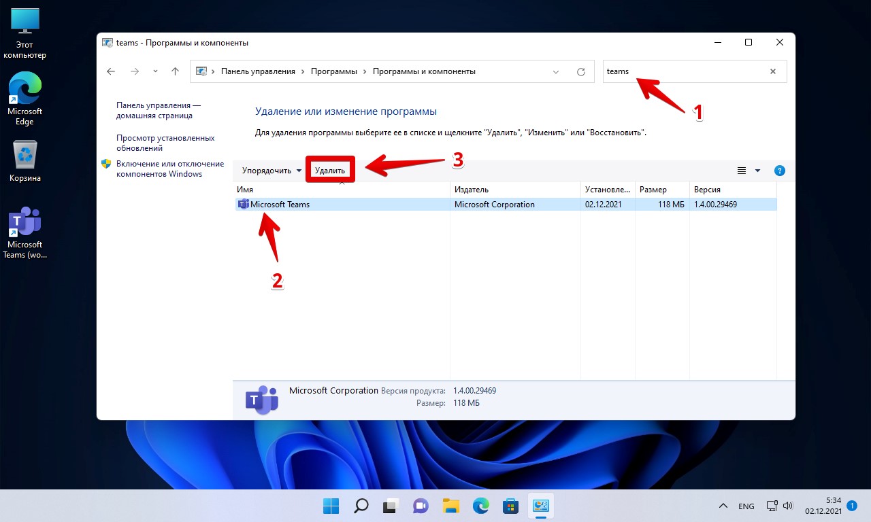
Task: Click the 'Microsoft Corporation' publisher cell
Action: pos(495,205)
